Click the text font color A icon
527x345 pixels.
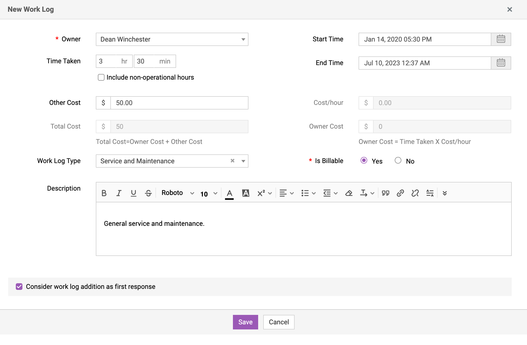(229, 193)
